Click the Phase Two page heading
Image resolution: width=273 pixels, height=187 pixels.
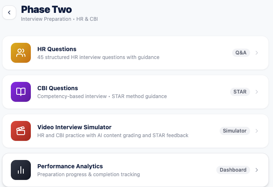tap(46, 10)
